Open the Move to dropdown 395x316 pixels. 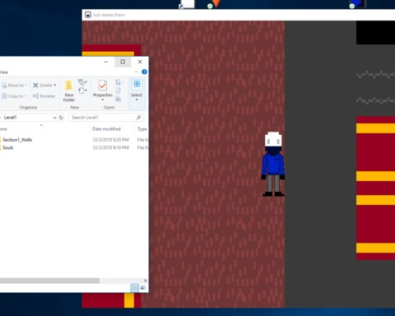tap(14, 86)
